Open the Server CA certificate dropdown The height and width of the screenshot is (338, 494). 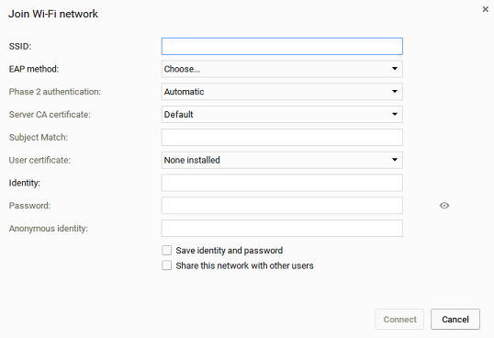(x=282, y=114)
